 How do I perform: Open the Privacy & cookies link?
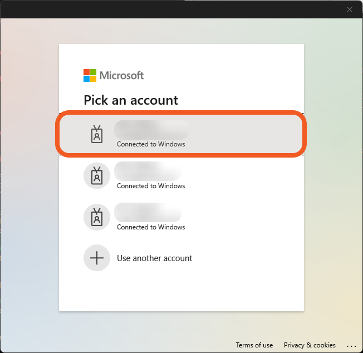click(x=310, y=345)
